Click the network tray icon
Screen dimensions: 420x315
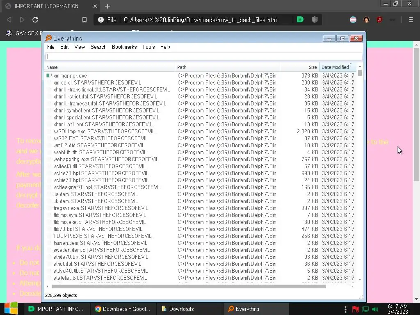[365, 309]
